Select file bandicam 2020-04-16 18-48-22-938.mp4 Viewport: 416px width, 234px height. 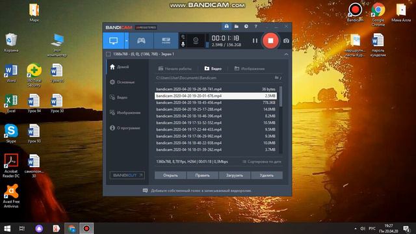click(216, 143)
